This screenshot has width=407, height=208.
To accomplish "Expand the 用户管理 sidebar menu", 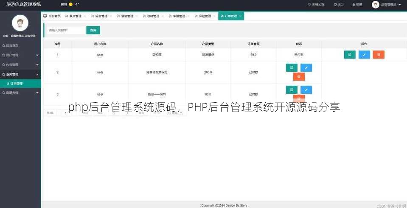I will [20, 55].
